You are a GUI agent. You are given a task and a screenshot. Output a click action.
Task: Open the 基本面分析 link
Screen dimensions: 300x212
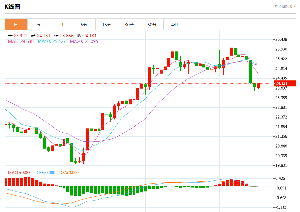click(285, 6)
